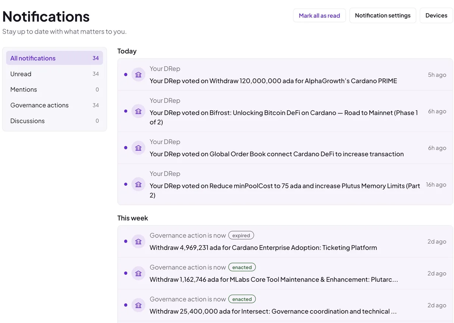The width and height of the screenshot is (454, 323).
Task: Click unread dot on Bifrost notification
Action: click(x=126, y=111)
